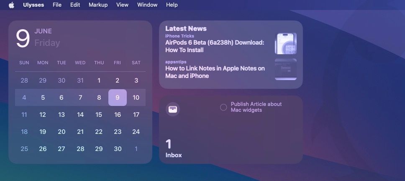Click the iPhone Tricks source label
The image size is (405, 181).
[179, 36]
